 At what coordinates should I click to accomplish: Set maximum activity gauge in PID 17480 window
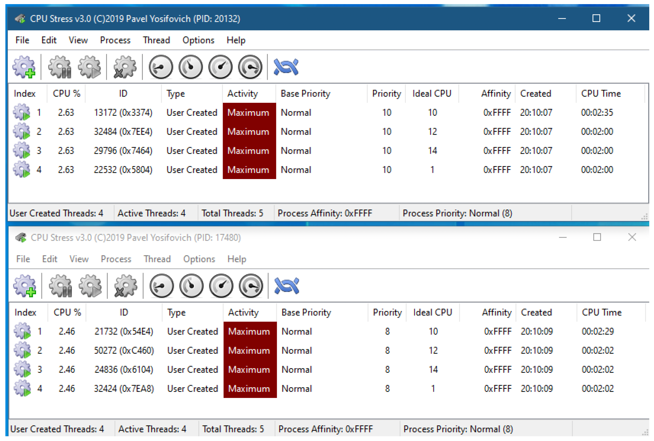pyautogui.click(x=251, y=286)
